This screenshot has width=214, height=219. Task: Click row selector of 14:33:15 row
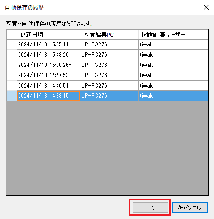12,96
